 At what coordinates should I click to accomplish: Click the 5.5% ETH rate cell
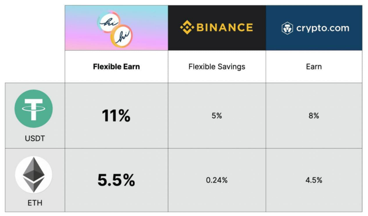(x=116, y=180)
